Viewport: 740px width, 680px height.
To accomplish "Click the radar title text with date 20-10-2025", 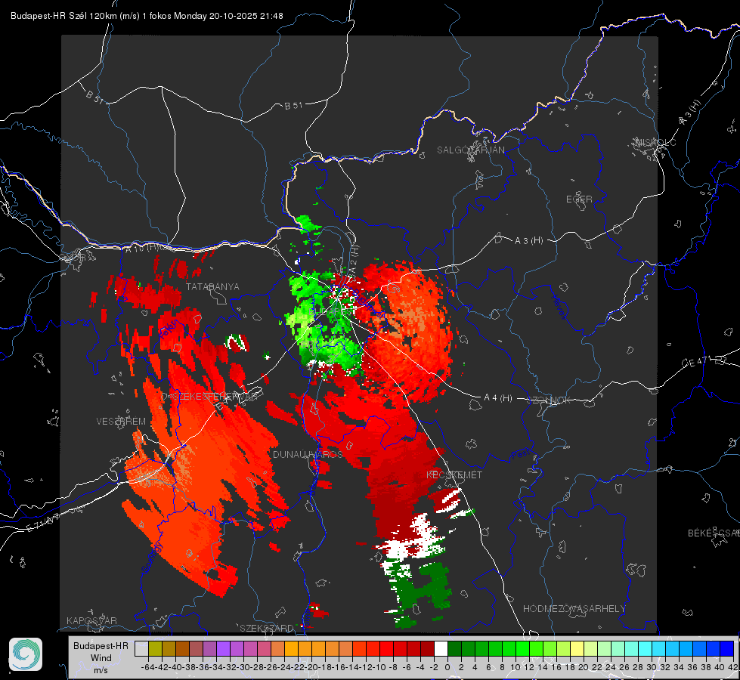I will click(147, 16).
